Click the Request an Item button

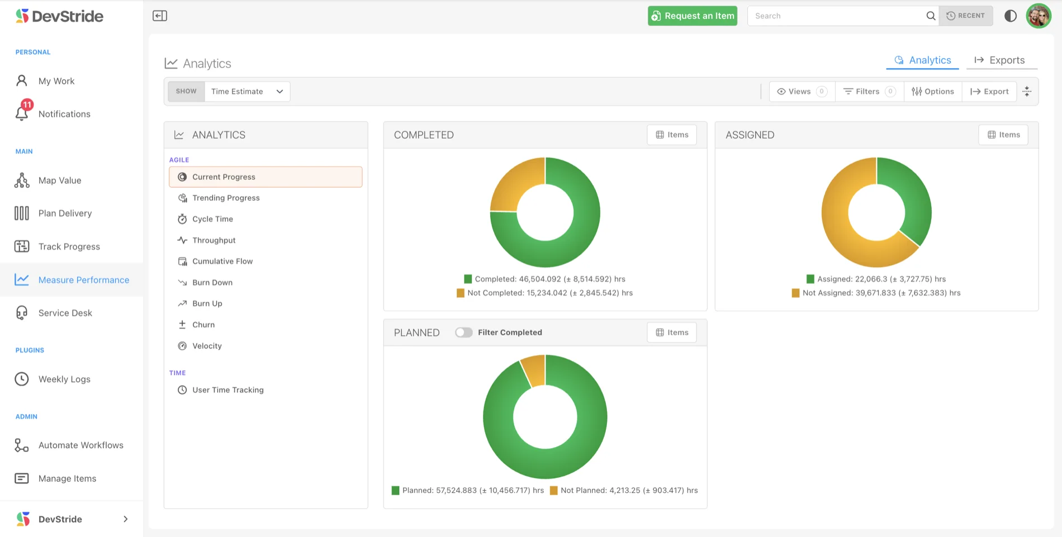click(693, 16)
